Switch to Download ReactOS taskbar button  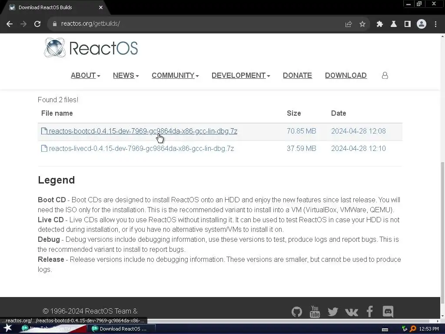(x=122, y=329)
